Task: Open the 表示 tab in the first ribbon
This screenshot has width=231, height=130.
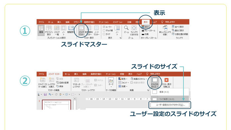Action: pos(146,22)
